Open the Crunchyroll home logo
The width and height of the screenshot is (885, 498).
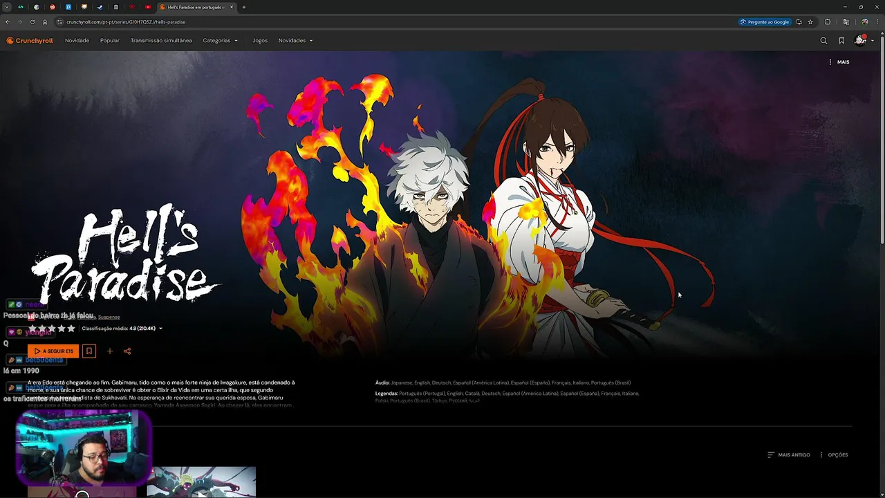click(x=30, y=40)
